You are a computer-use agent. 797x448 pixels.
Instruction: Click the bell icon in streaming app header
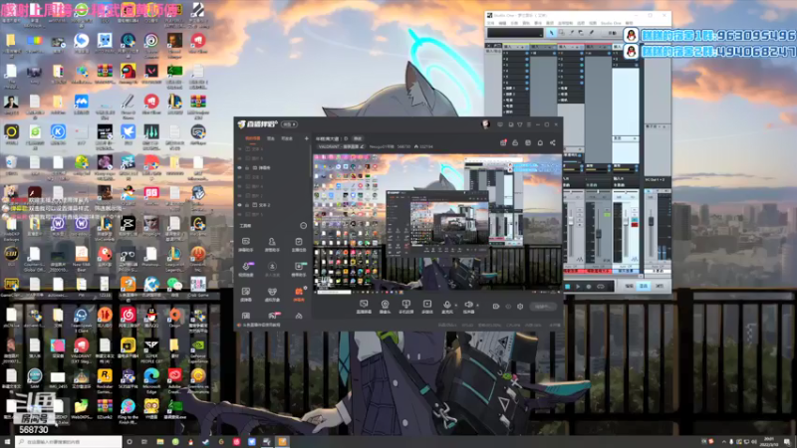click(540, 143)
